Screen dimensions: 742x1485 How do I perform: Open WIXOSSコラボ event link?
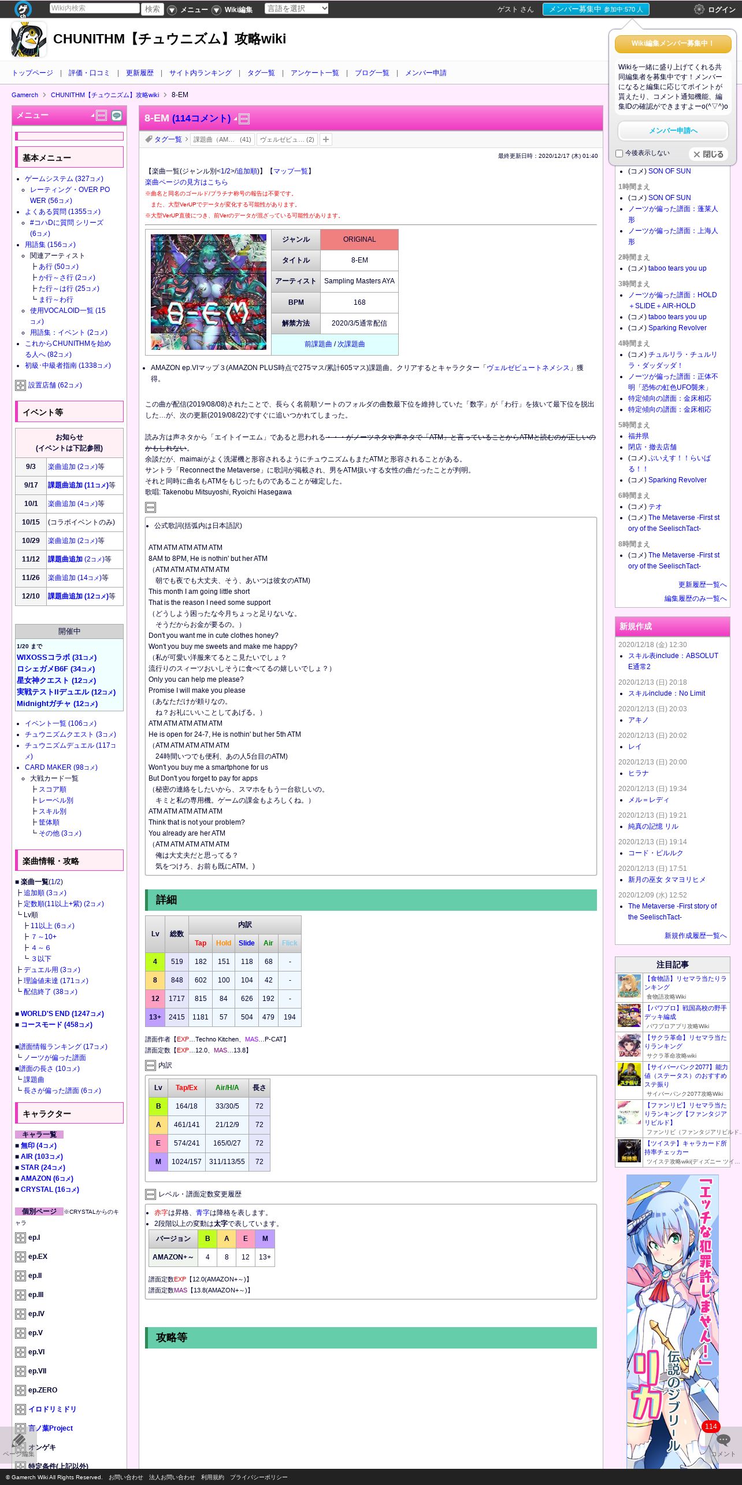57,657
